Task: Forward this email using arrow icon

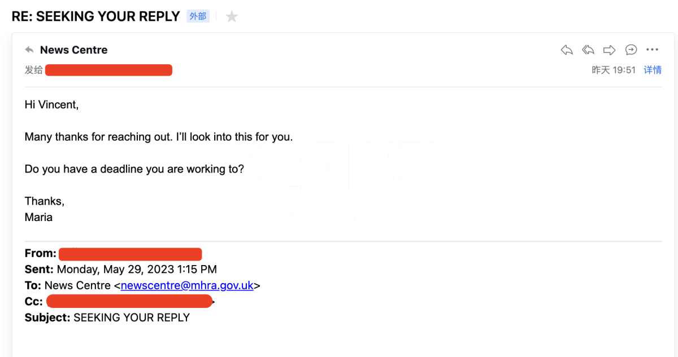Action: click(x=609, y=50)
